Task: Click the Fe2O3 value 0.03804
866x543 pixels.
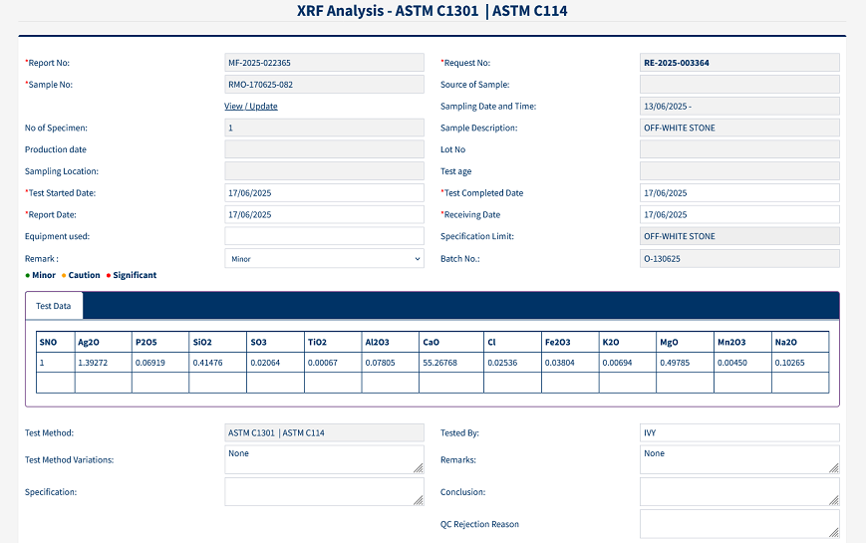Action: (x=559, y=363)
